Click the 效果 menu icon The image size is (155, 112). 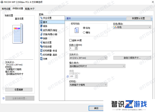pyautogui.click(x=41, y=59)
